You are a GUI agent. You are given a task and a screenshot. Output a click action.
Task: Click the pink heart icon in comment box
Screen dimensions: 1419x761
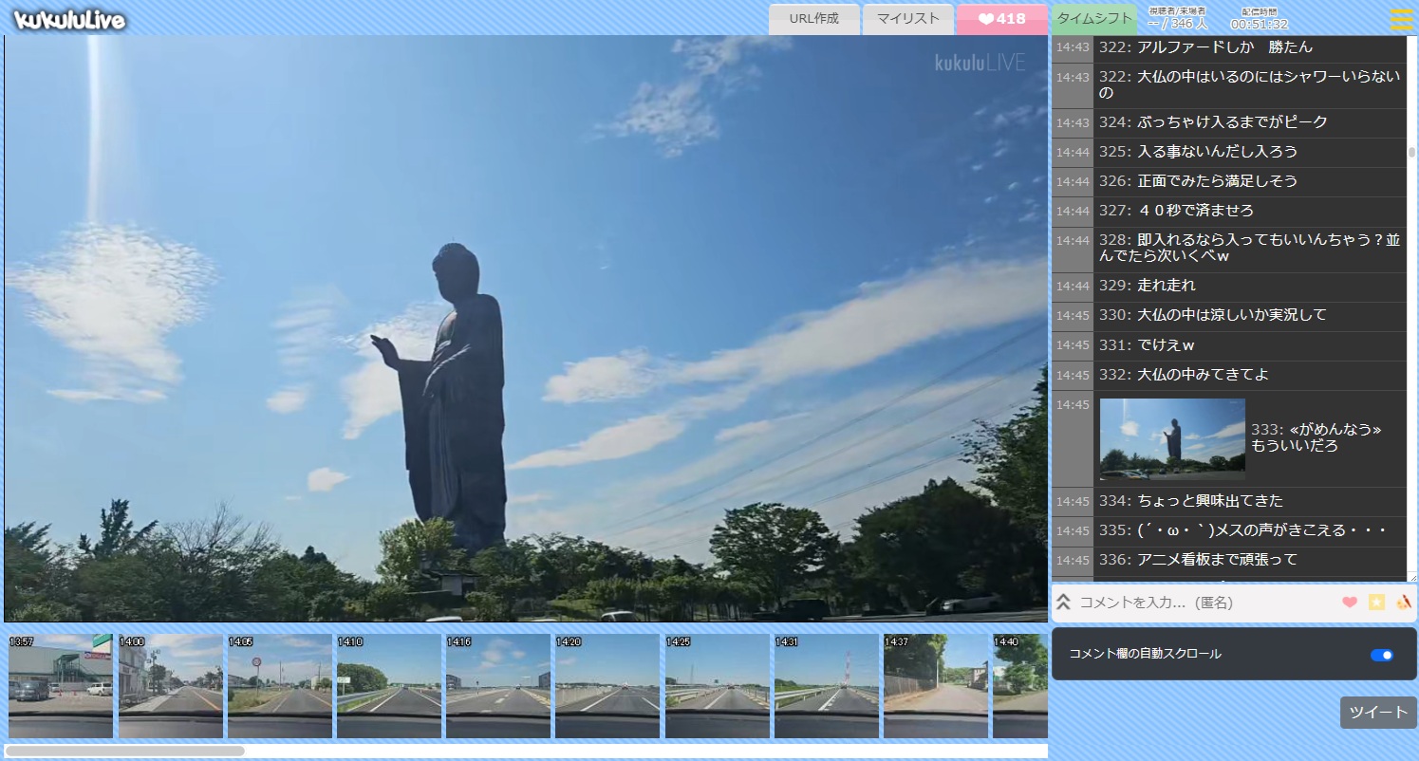click(x=1349, y=603)
